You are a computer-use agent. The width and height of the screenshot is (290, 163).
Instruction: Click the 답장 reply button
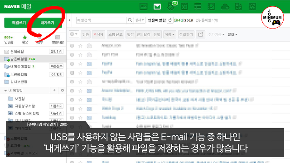[130, 34]
